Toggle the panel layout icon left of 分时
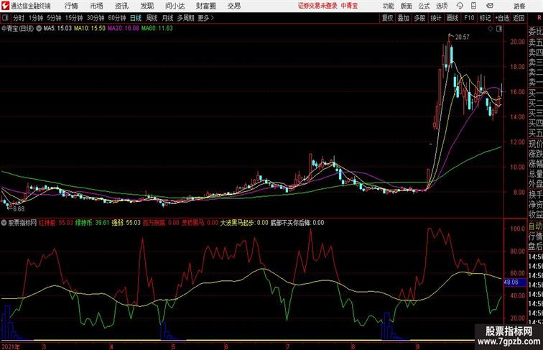543x350 pixels. tap(5, 18)
